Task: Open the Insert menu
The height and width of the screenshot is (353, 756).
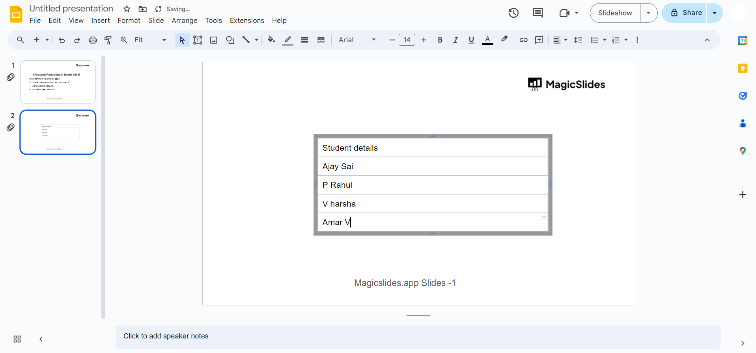Action: [x=101, y=20]
